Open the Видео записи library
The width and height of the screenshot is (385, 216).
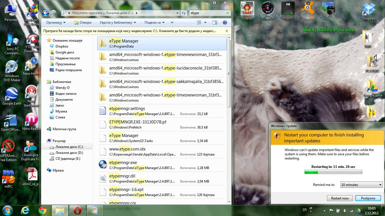66,94
